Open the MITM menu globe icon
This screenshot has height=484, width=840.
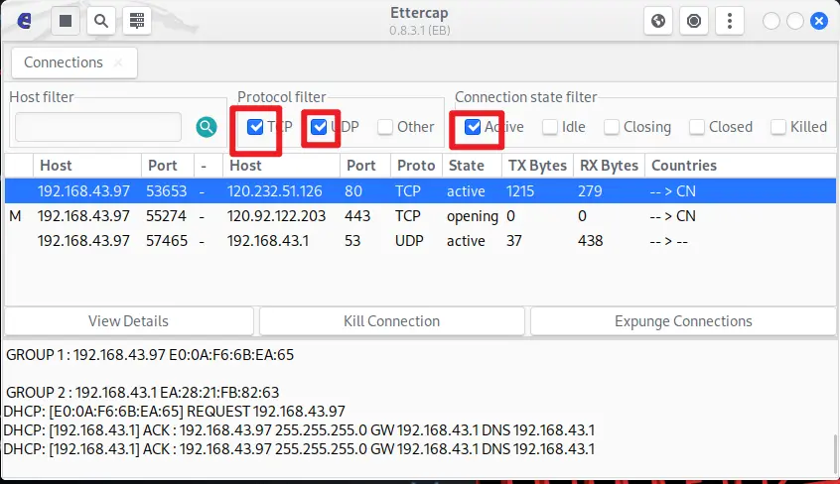tap(658, 21)
